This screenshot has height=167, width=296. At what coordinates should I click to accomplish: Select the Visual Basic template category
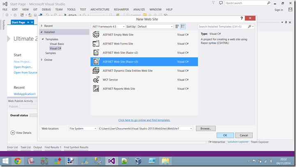(x=57, y=44)
